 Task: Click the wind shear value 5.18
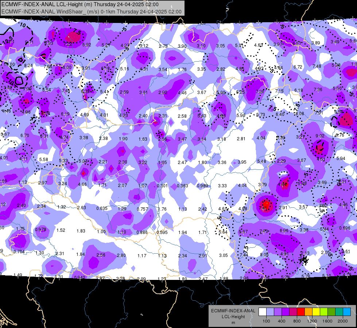tap(261, 161)
